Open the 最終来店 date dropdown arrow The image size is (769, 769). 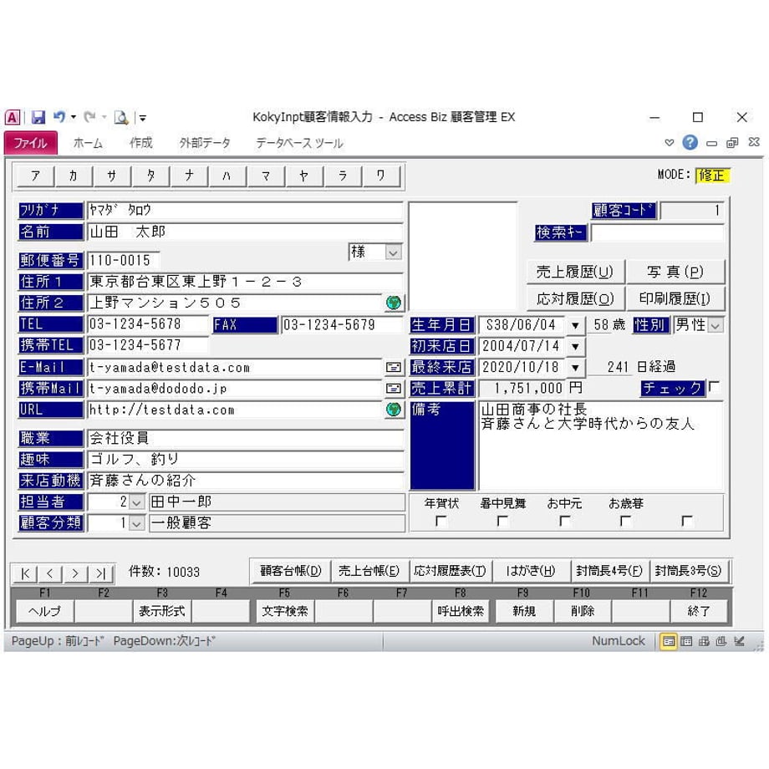pos(575,367)
